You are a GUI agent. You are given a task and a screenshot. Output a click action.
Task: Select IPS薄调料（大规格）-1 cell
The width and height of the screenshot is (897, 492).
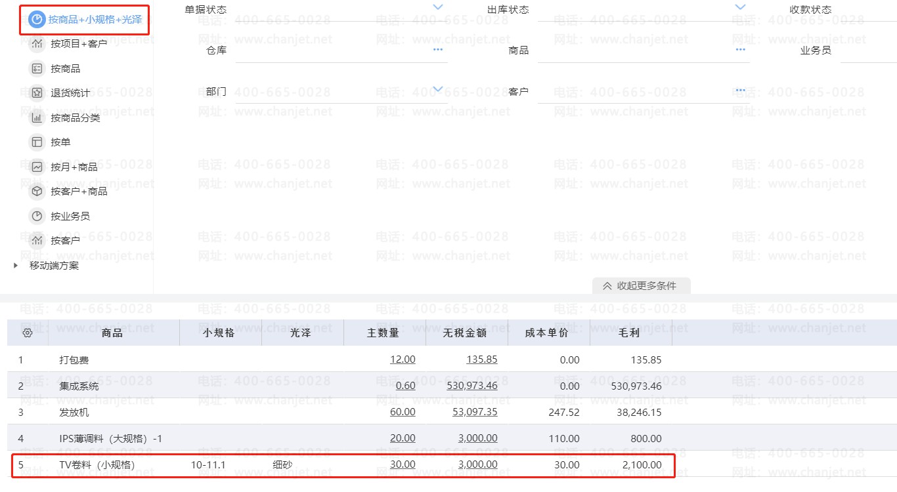pos(114,438)
